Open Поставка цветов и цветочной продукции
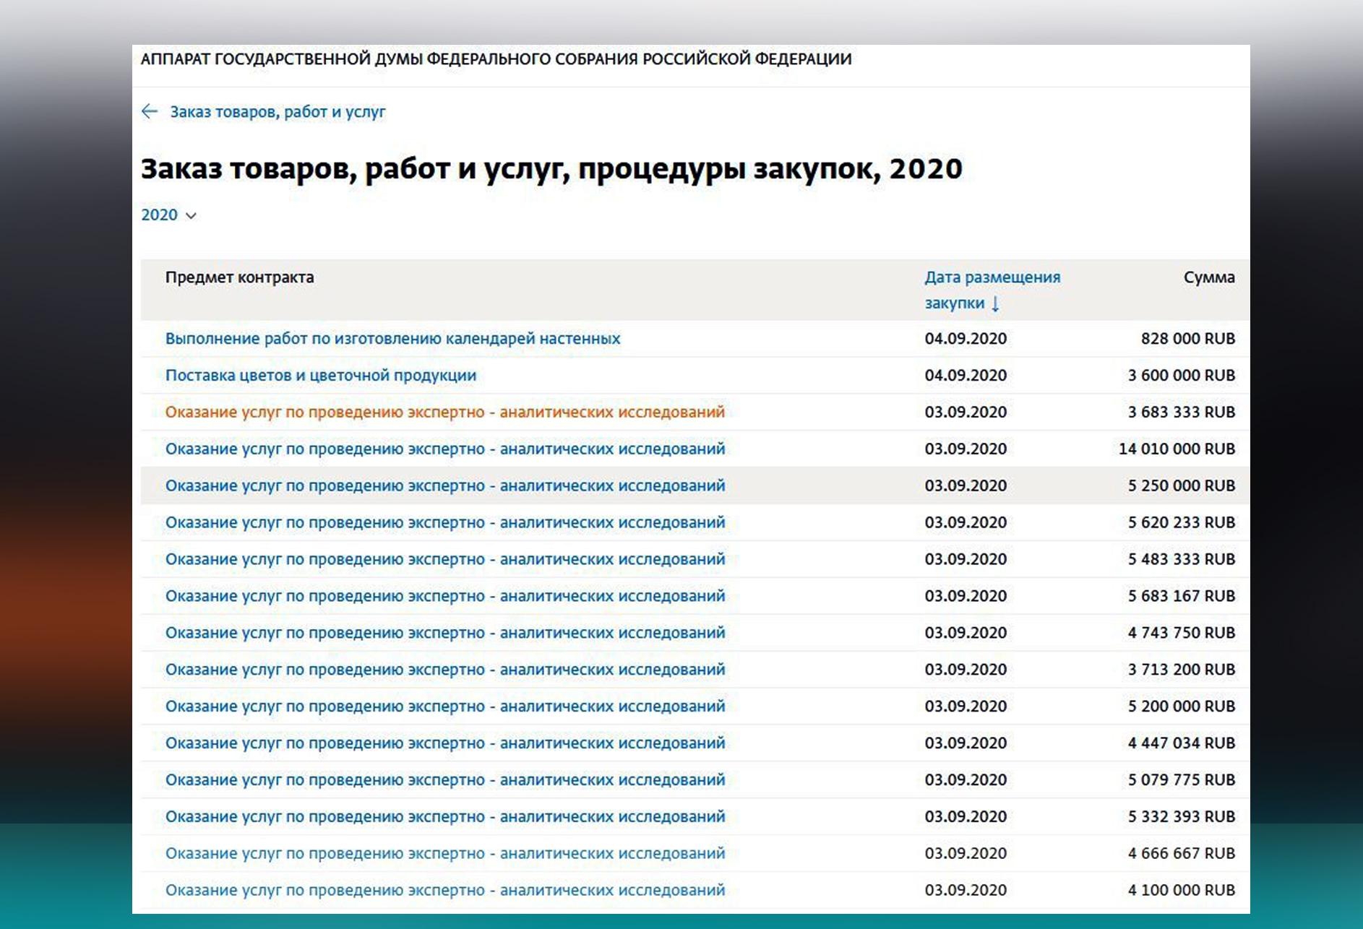 [321, 376]
